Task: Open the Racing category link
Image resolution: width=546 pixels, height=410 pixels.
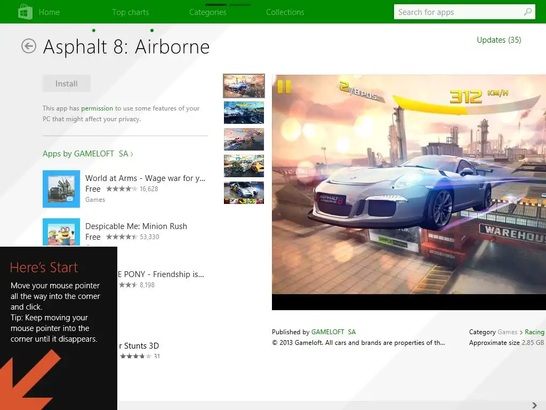Action: pos(534,332)
